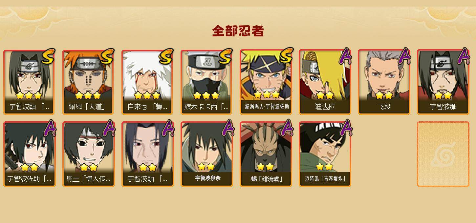Select the S-rank 宇智波鼬 card in first row
Viewport: 476px width, 223px height.
[x=29, y=82]
